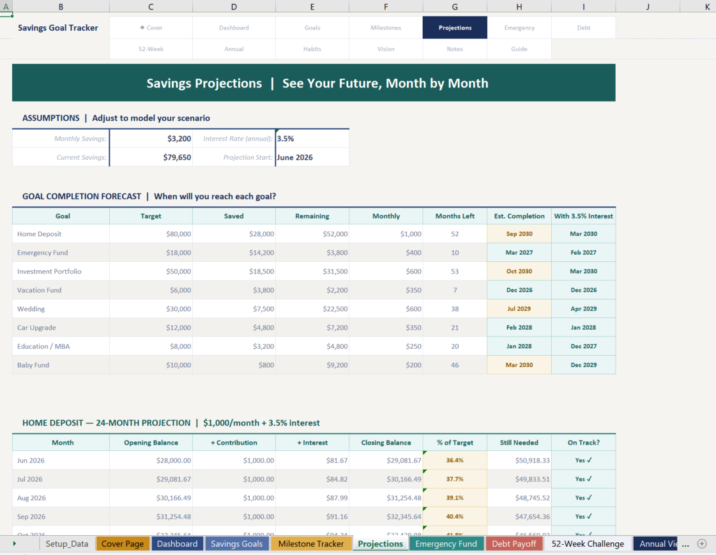Screen dimensions: 716x555
Task: Click $9,200 Remaining for Baby Fund
Action: click(x=312, y=365)
